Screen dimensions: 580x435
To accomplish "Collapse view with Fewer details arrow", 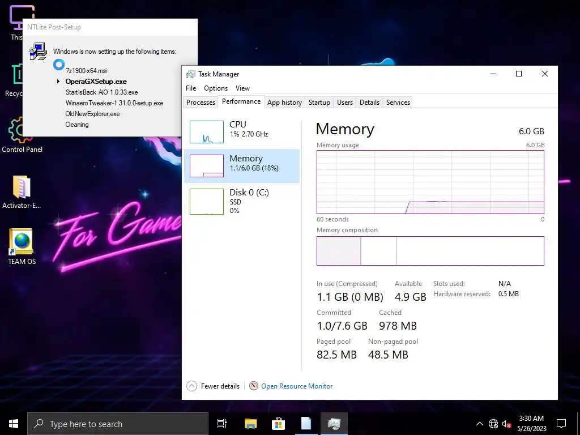I will 191,386.
